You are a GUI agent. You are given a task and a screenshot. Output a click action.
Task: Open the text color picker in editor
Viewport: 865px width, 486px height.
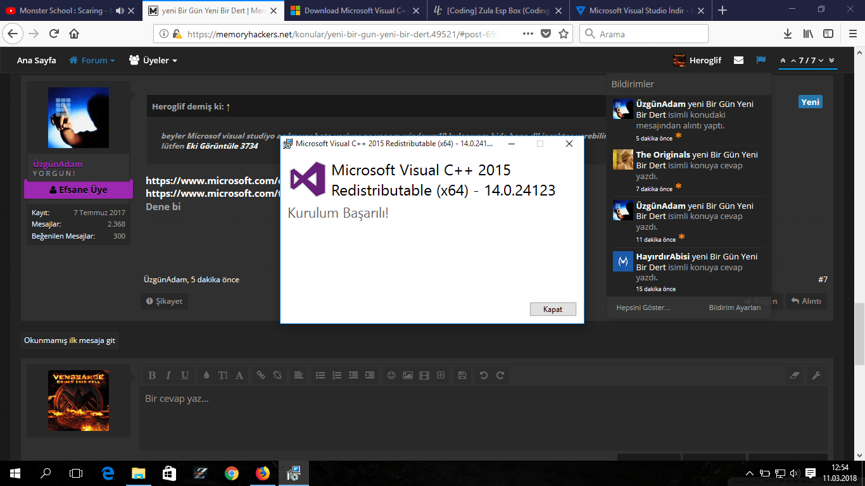(x=206, y=375)
